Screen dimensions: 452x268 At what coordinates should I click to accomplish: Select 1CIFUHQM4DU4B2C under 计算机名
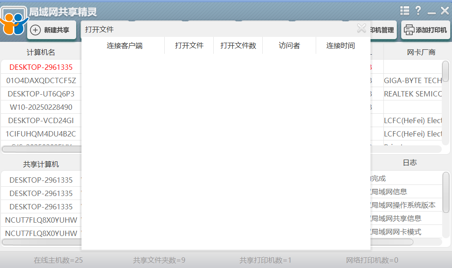(x=40, y=134)
